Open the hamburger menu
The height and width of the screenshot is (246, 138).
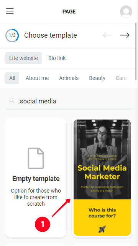coord(10,11)
